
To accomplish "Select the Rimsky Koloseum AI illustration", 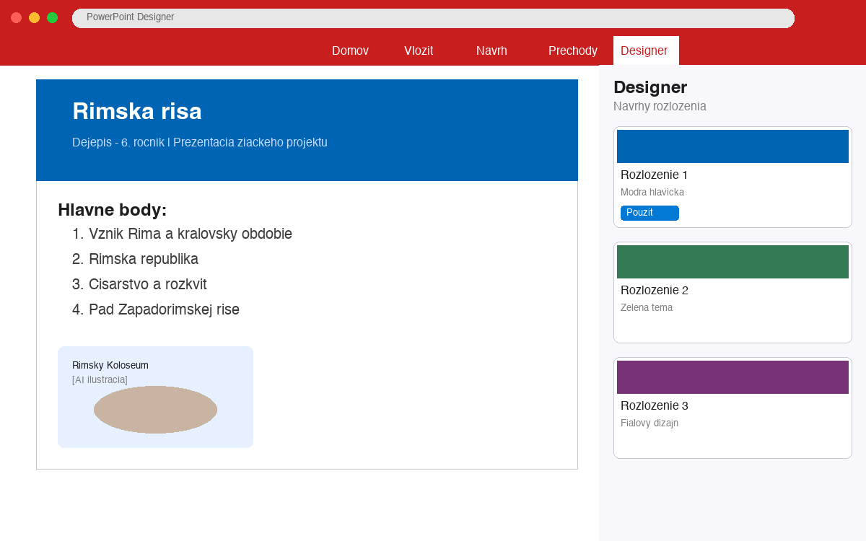I will (155, 397).
